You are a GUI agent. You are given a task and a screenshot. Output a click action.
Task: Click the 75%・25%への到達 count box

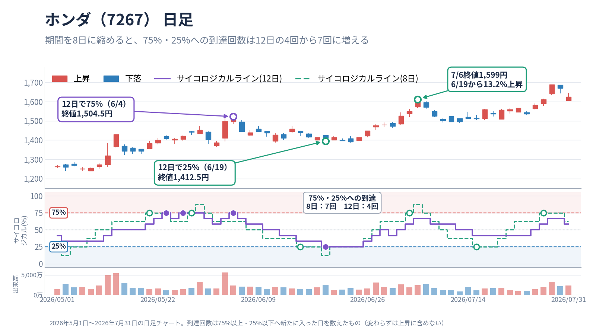342,202
